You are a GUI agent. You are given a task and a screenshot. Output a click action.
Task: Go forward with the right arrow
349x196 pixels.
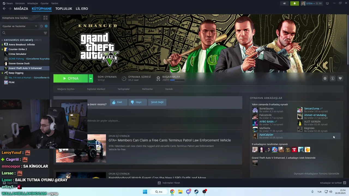10,8
